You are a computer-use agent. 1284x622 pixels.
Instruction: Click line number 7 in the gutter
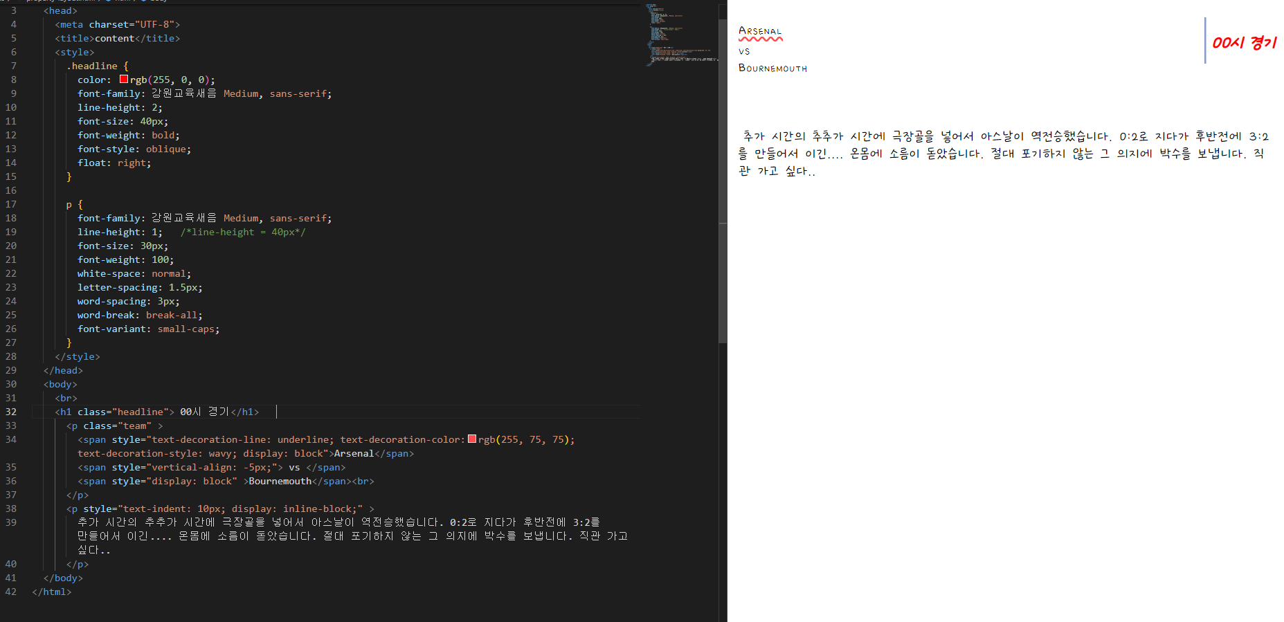pos(13,66)
